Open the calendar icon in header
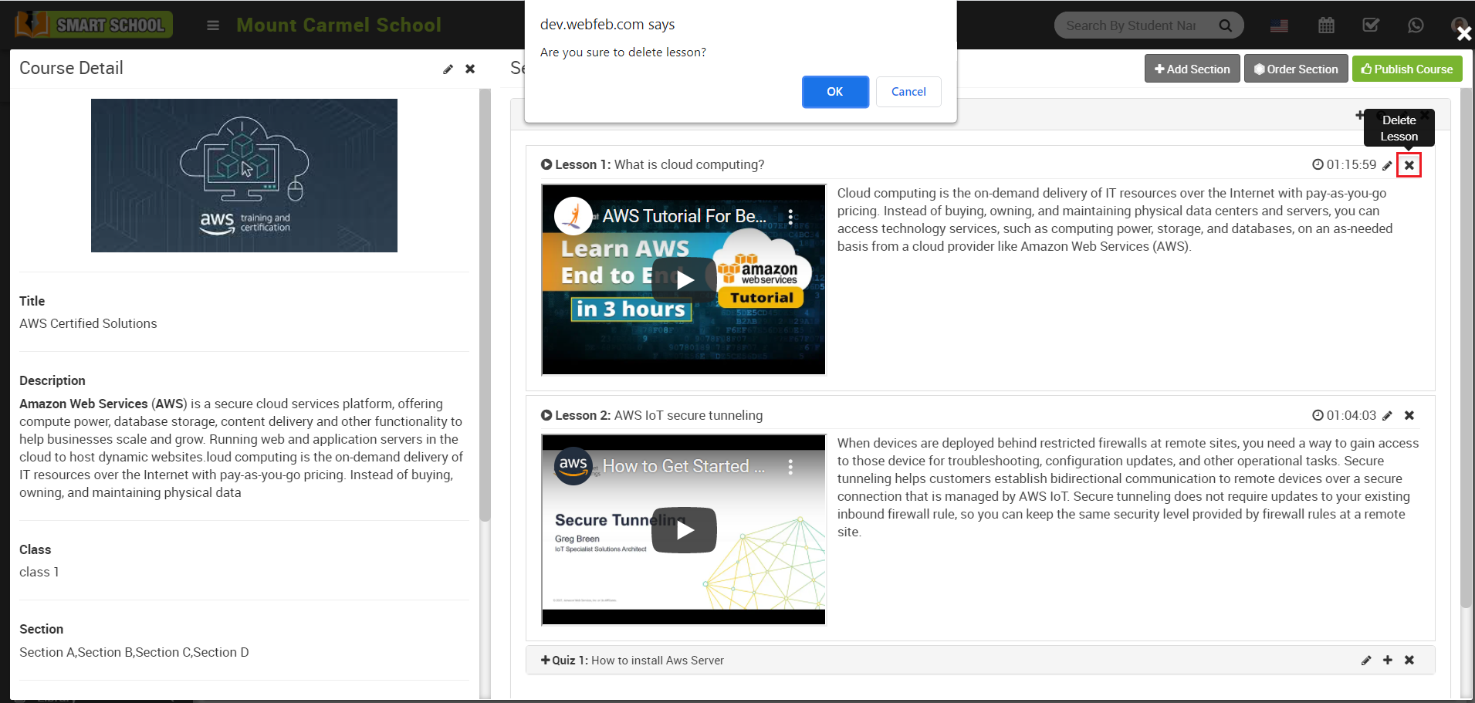1475x703 pixels. (1326, 25)
